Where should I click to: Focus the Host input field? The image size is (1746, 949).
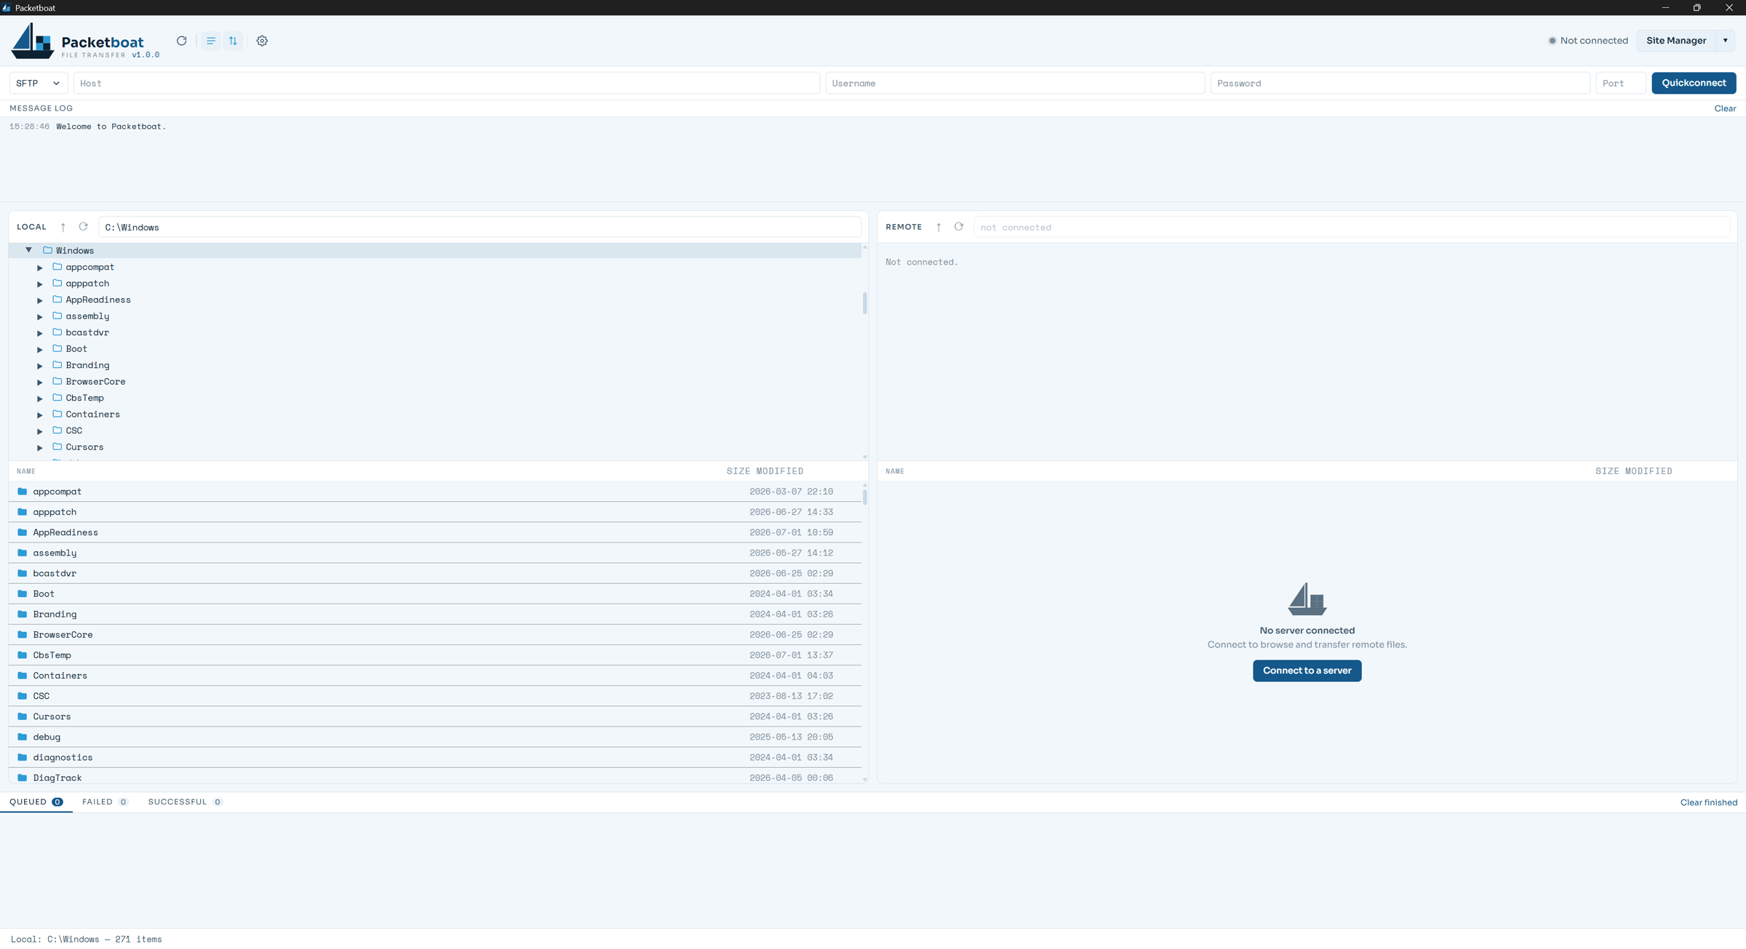point(447,83)
